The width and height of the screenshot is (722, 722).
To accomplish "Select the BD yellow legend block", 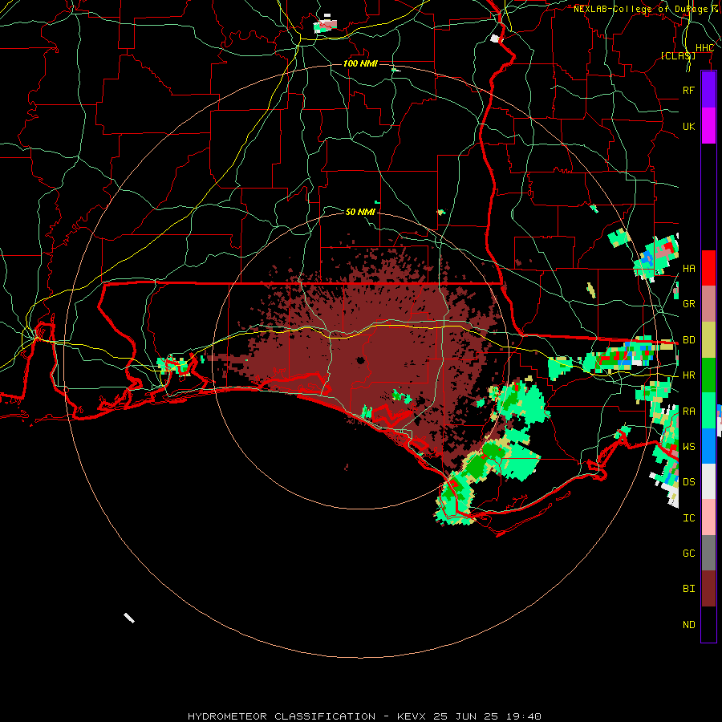I will pyautogui.click(x=708, y=340).
